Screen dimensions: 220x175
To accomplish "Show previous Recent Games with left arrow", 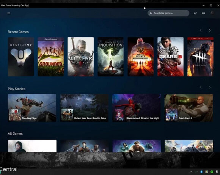I will click(x=201, y=30).
